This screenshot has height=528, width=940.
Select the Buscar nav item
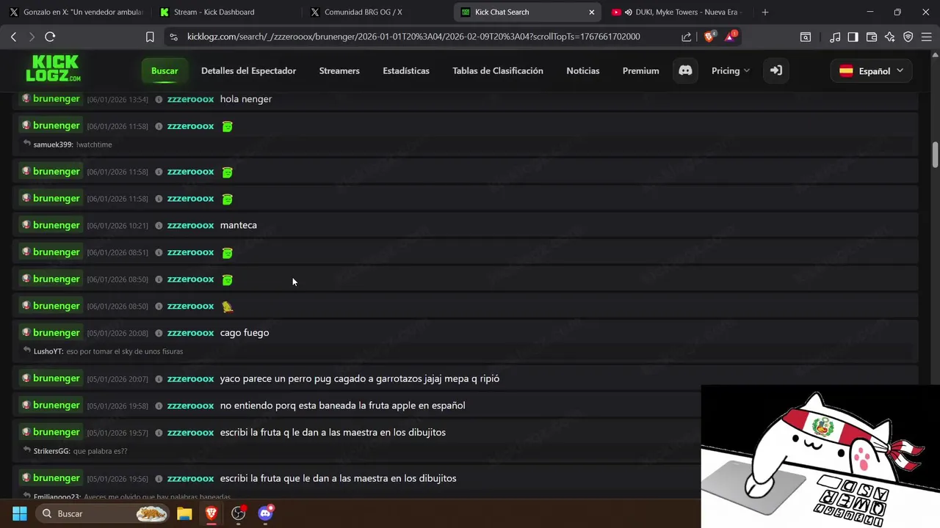click(164, 70)
